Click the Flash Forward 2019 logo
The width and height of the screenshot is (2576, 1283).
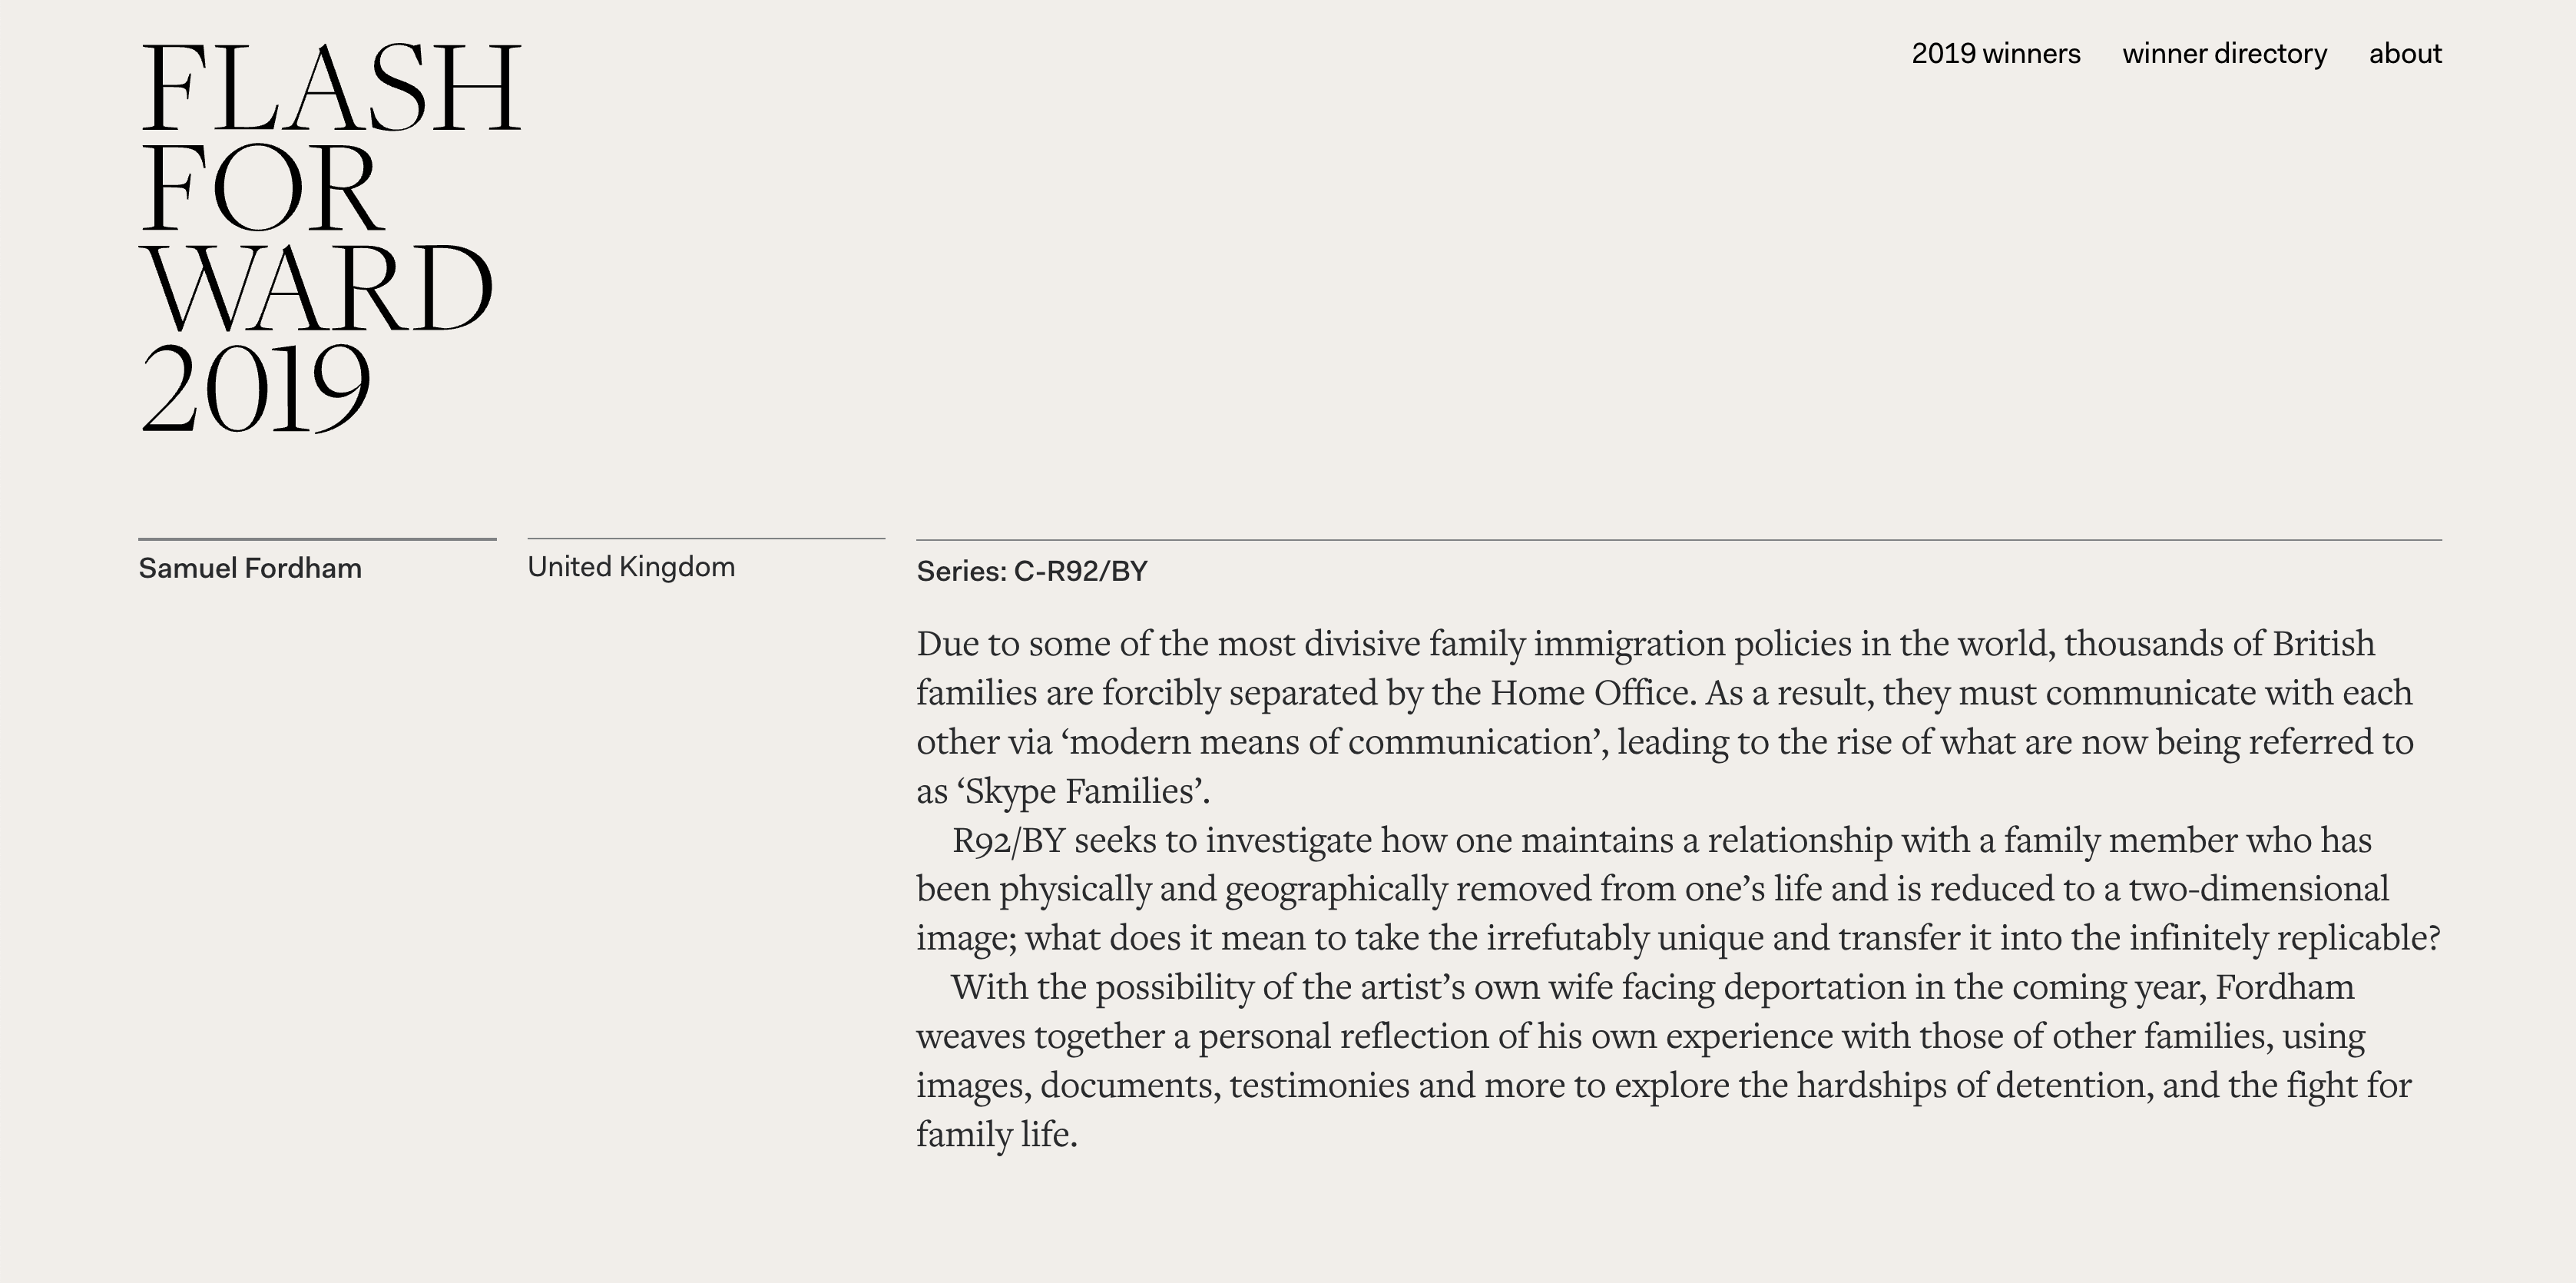pyautogui.click(x=330, y=238)
